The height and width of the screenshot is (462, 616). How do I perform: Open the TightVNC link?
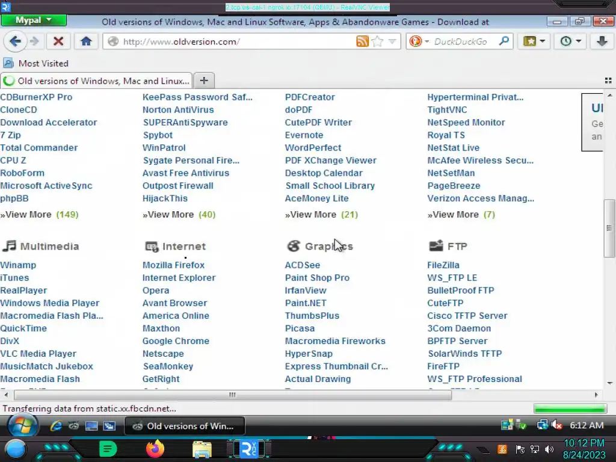pos(447,109)
